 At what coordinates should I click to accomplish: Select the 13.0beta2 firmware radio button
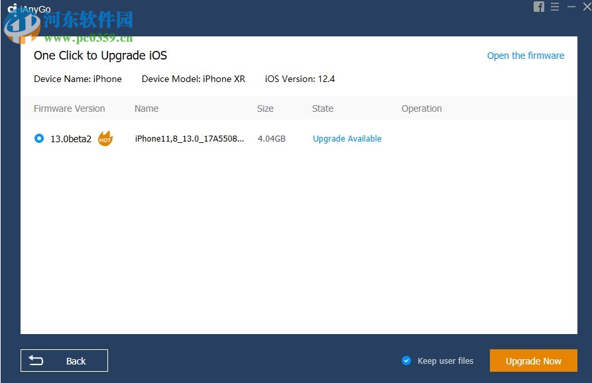coord(39,138)
